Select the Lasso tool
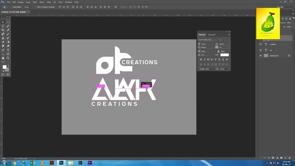Viewport: 295px width, 166px height. pyautogui.click(x=3, y=26)
